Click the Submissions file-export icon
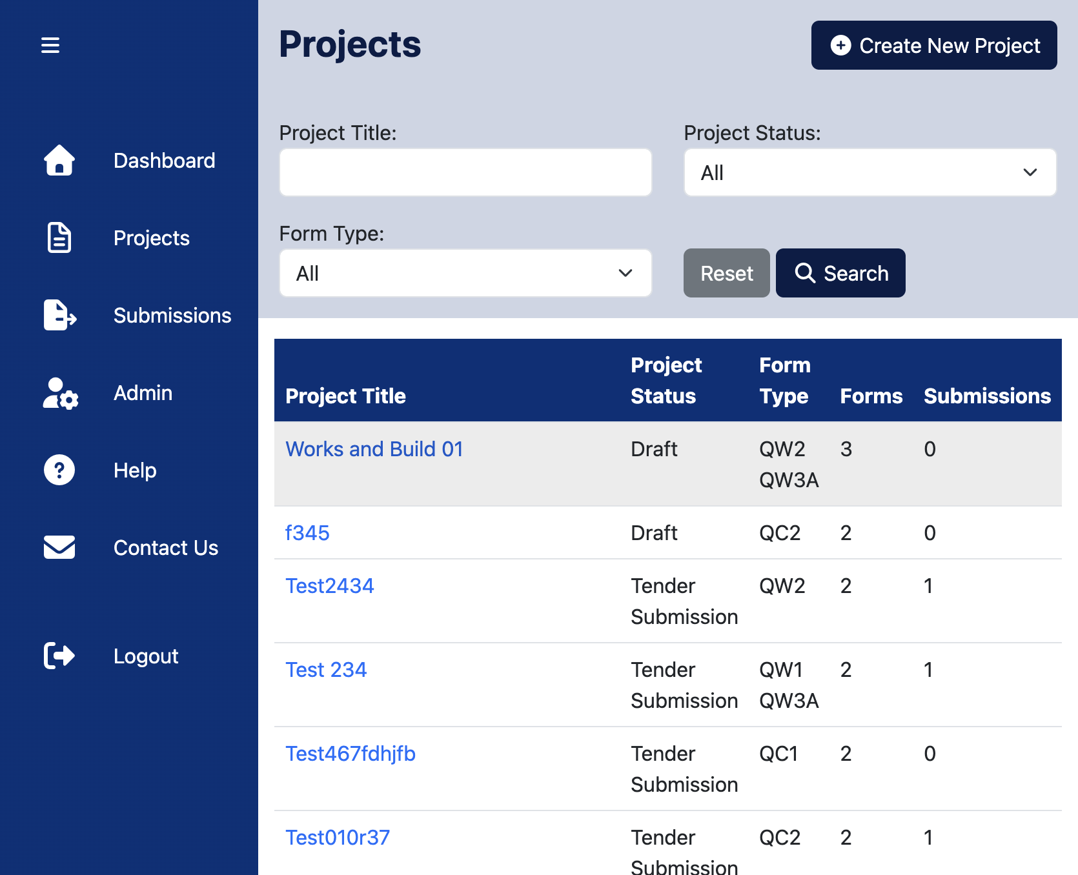This screenshot has width=1078, height=875. pyautogui.click(x=60, y=315)
